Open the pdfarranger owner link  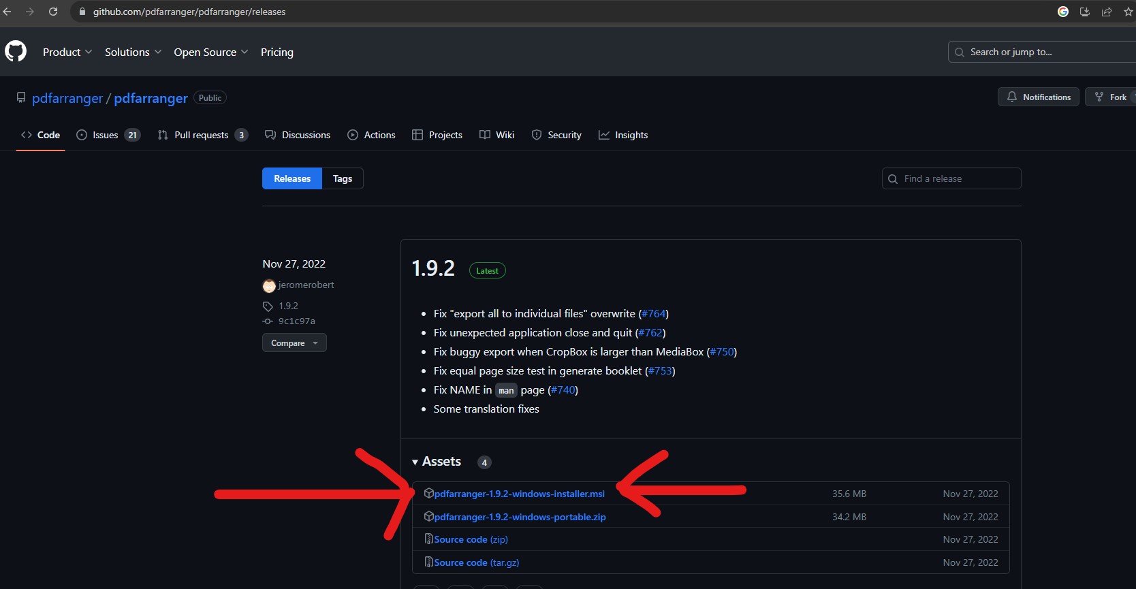click(67, 98)
